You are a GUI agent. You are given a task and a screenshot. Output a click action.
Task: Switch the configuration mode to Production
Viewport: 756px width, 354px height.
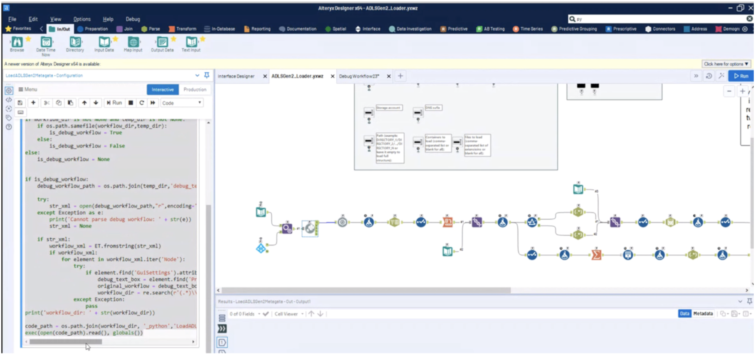(x=195, y=89)
